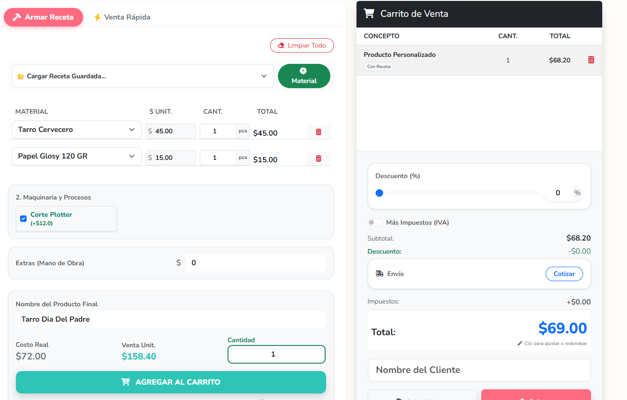Click the $69.00 total to adjust
The height and width of the screenshot is (400, 627).
(563, 328)
